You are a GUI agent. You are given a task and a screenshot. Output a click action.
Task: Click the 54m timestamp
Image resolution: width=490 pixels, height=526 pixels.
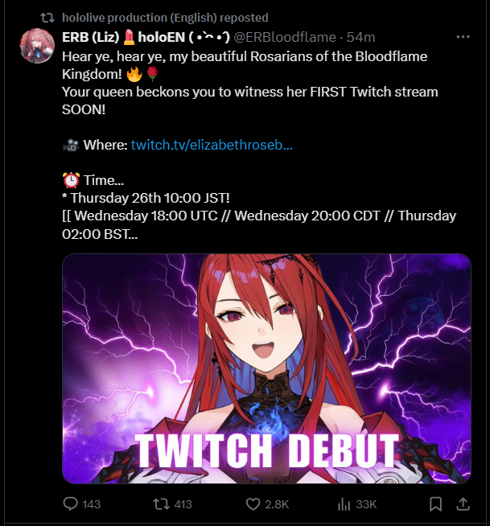360,37
